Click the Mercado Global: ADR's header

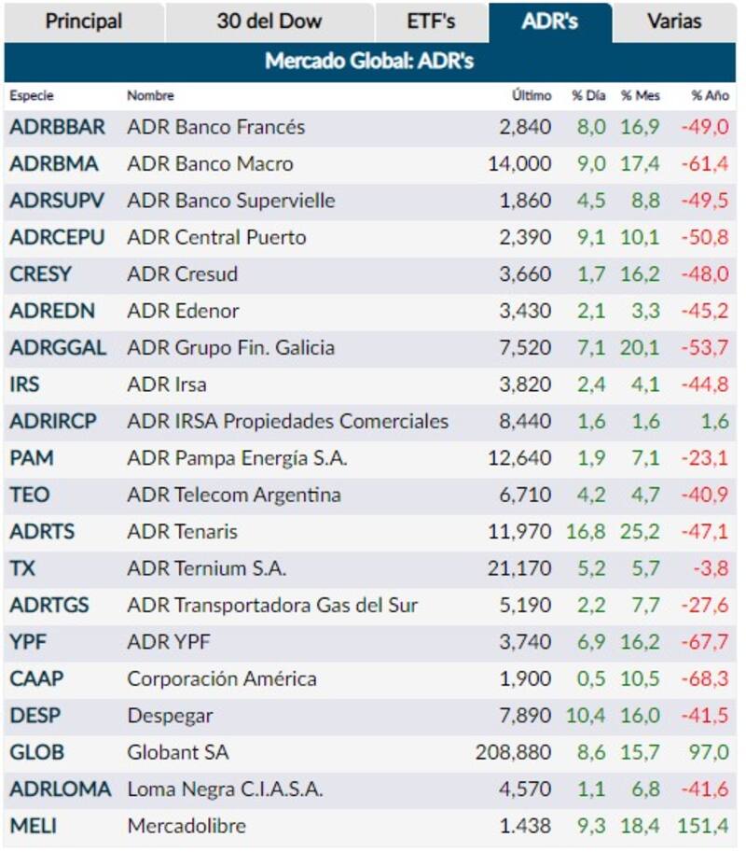click(369, 62)
